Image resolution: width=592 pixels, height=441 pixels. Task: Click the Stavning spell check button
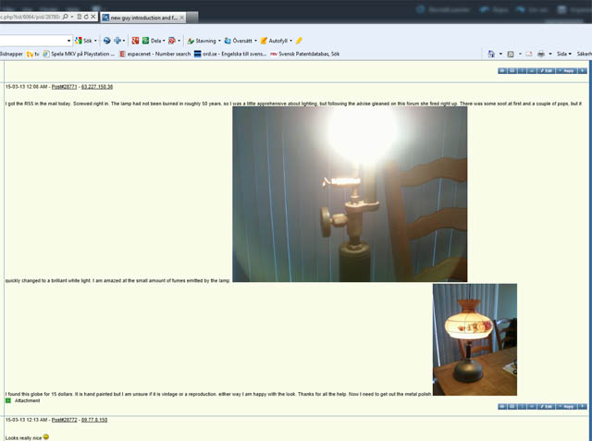203,41
